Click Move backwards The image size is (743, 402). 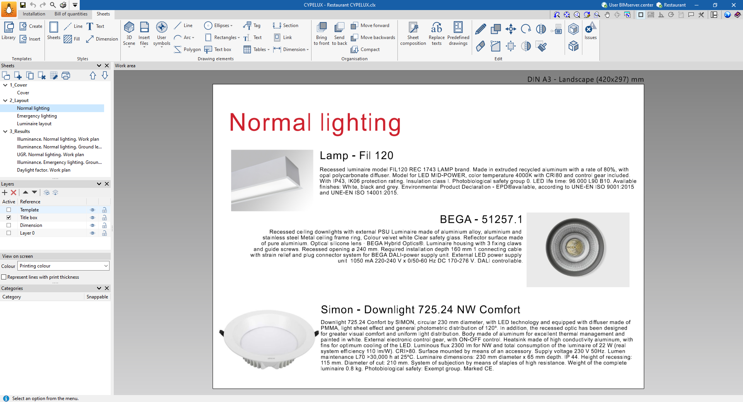tap(373, 37)
